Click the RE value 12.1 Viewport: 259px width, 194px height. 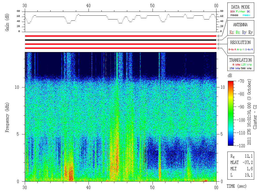249,156
